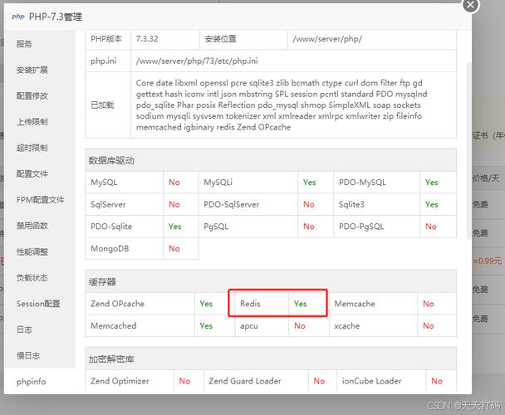The width and height of the screenshot is (505, 415).
Task: Click the php logo icon in title
Action: coord(18,16)
